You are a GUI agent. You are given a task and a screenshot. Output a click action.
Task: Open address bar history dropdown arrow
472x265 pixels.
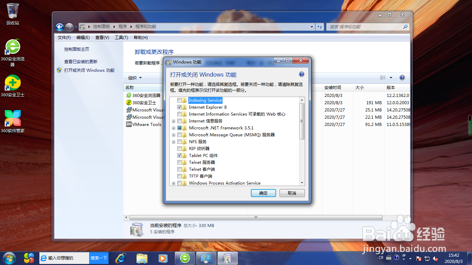click(x=311, y=27)
